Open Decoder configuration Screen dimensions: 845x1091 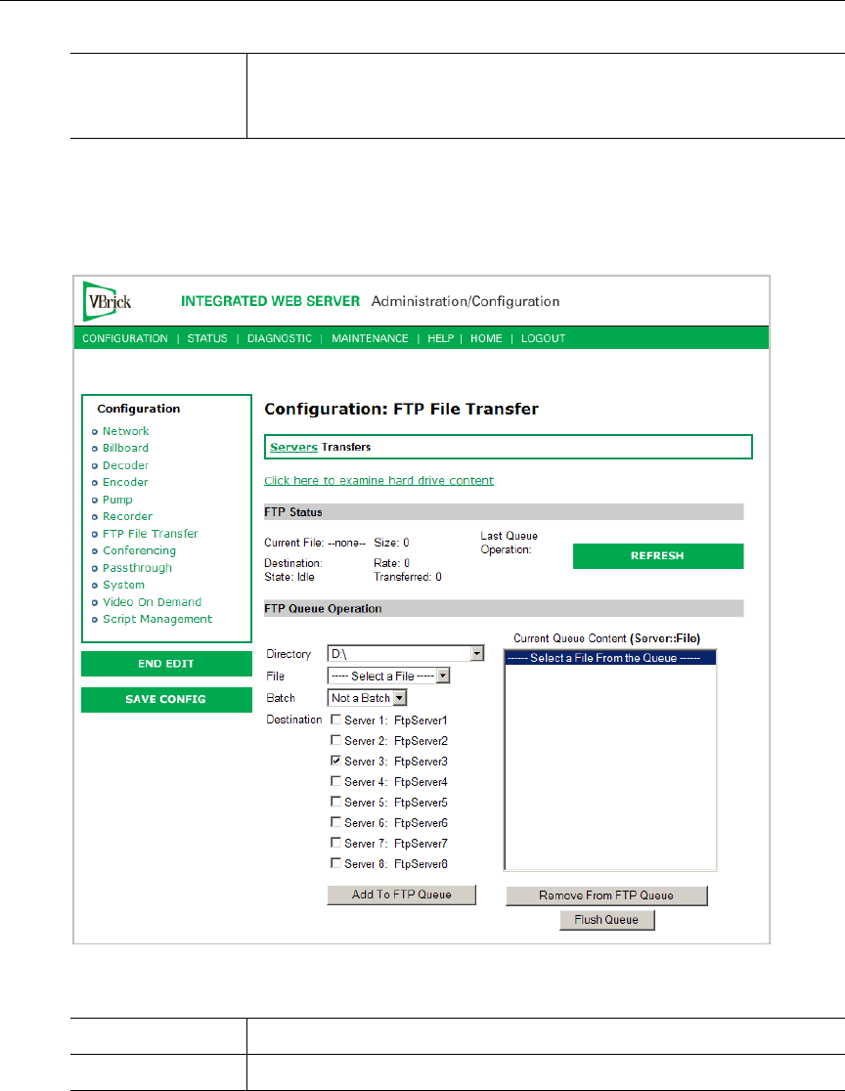click(x=126, y=465)
